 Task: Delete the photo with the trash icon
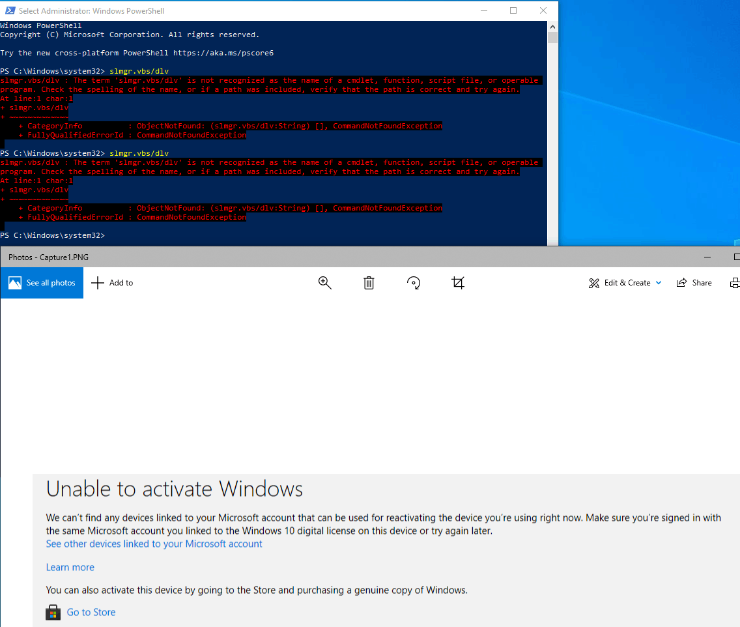point(369,283)
